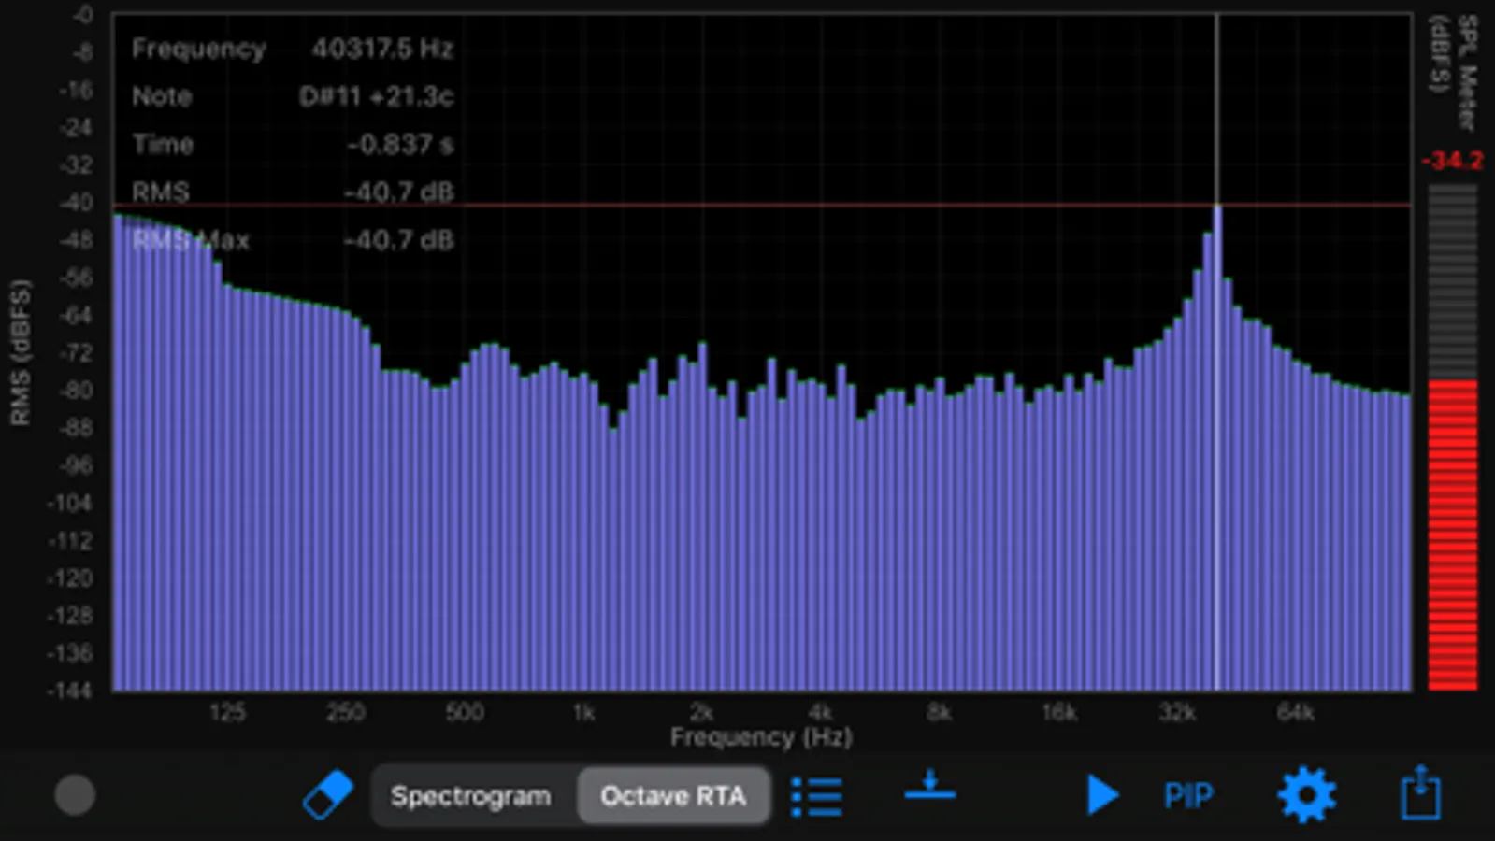This screenshot has height=841, width=1495.
Task: Open the list menu icon
Action: [816, 797]
